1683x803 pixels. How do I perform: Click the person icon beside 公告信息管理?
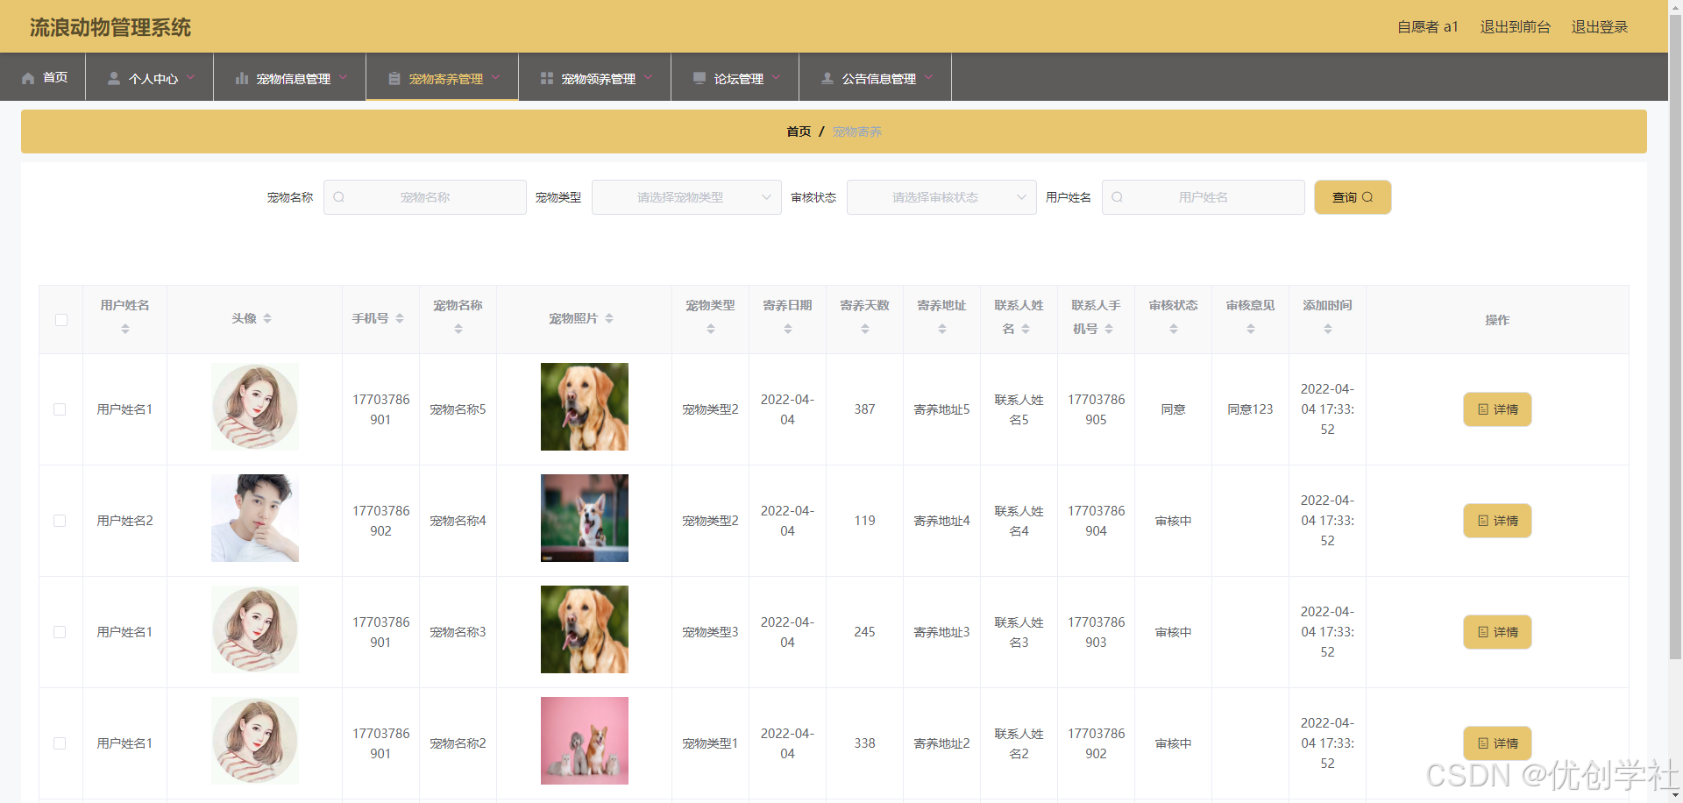(827, 78)
